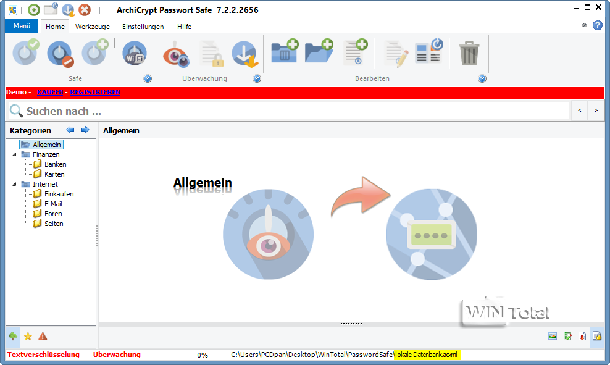Add a new category folder with columns
This screenshot has width=610, height=365.
pos(285,51)
